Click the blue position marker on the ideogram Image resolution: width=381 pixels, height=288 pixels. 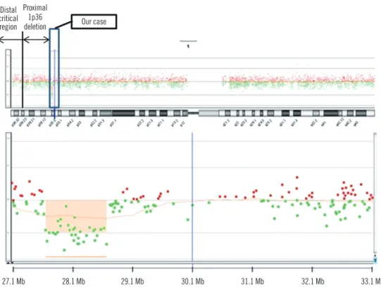tap(55, 114)
